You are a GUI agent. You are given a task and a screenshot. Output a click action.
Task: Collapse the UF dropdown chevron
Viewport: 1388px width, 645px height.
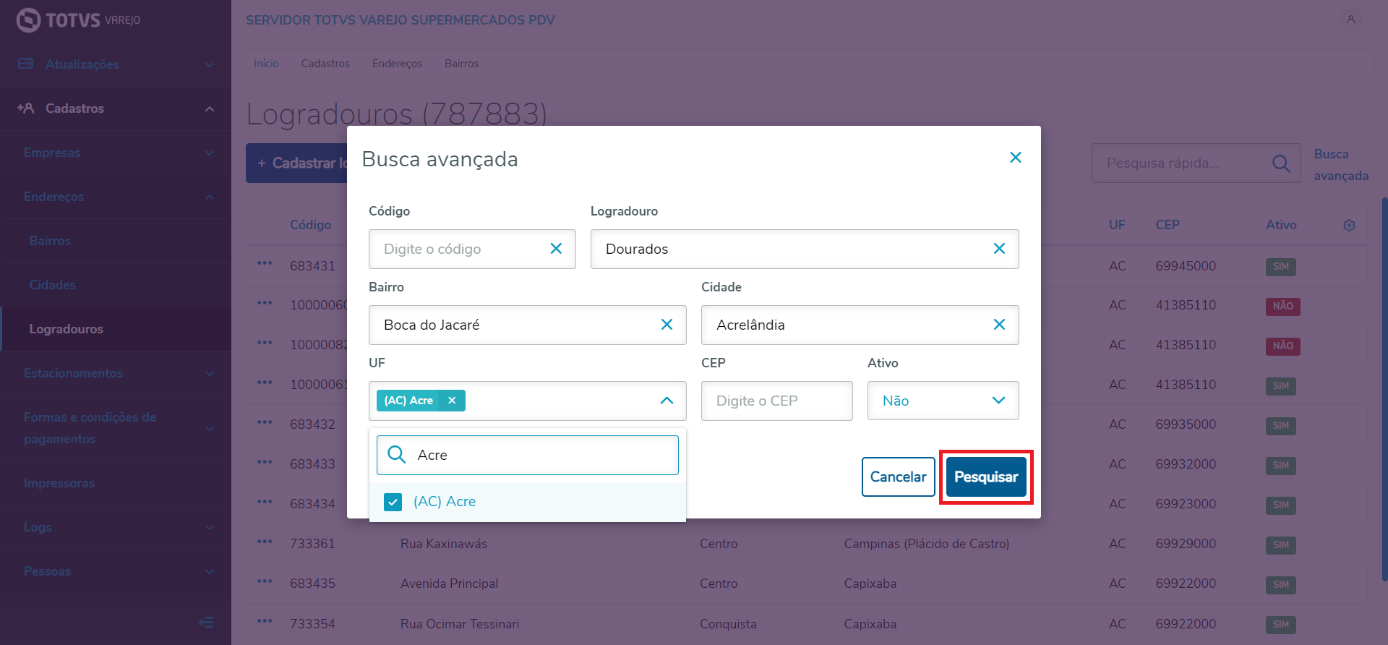667,401
